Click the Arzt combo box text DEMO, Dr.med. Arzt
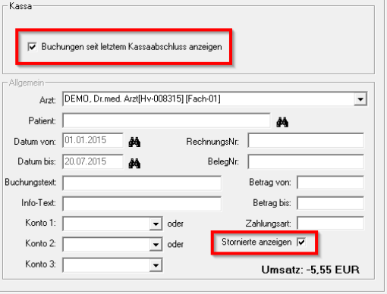This screenshot has width=387, height=294. (143, 99)
